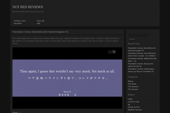Open recent post HorribleSubs Sailor Moon Crystal
Screen dimensions: 170x113
click(x=142, y=55)
